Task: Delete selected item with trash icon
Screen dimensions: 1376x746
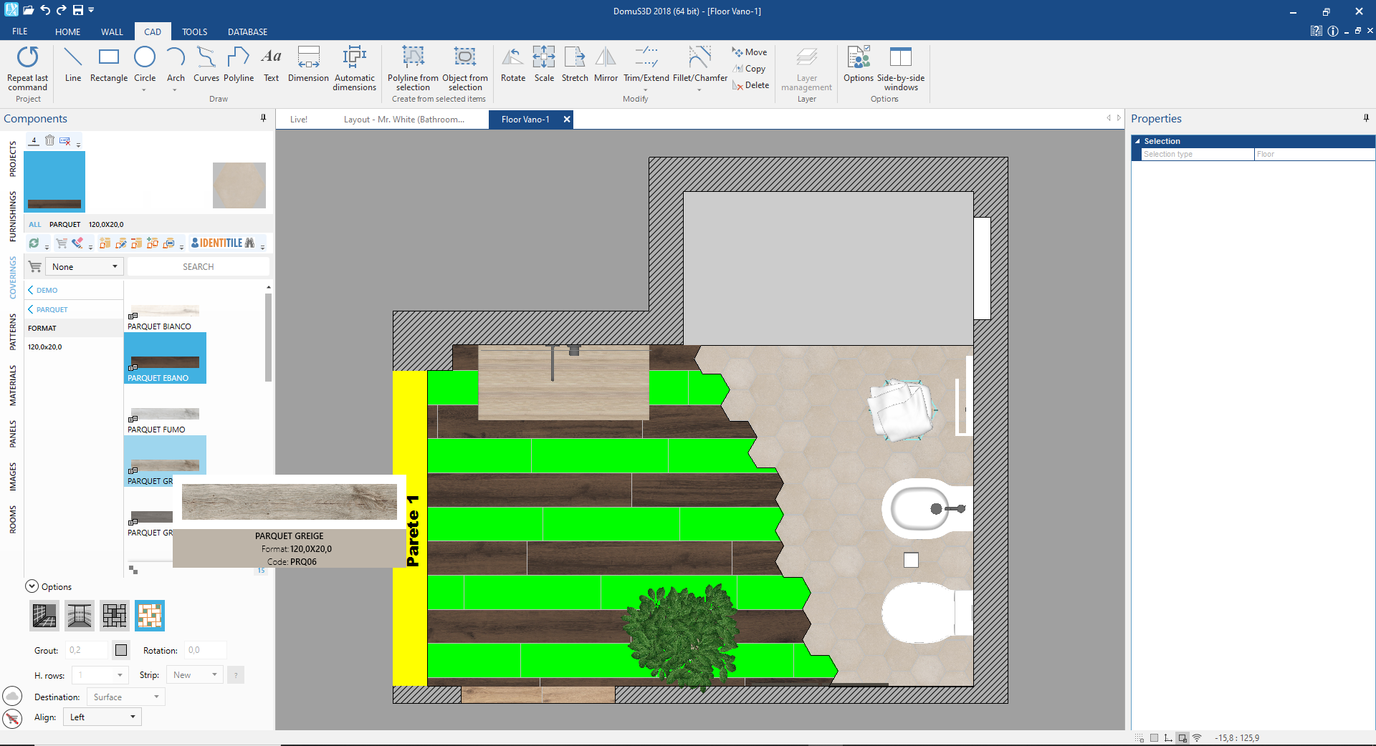Action: [x=49, y=140]
